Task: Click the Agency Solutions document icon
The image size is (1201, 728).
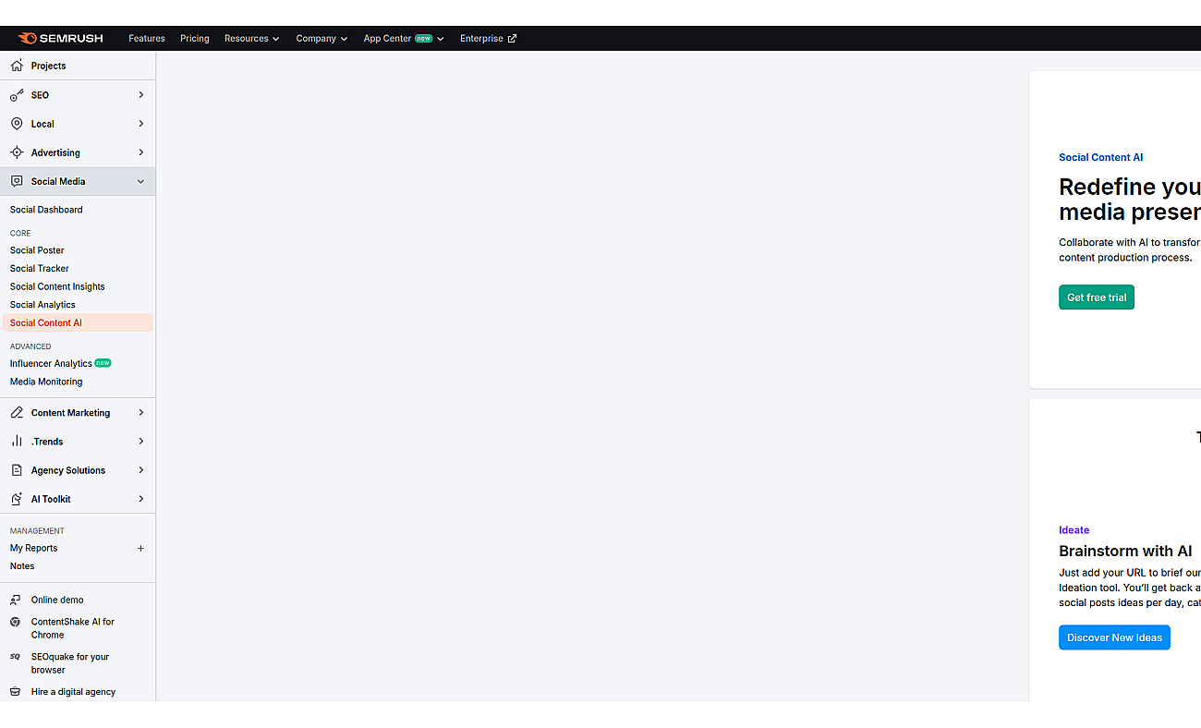Action: [17, 470]
